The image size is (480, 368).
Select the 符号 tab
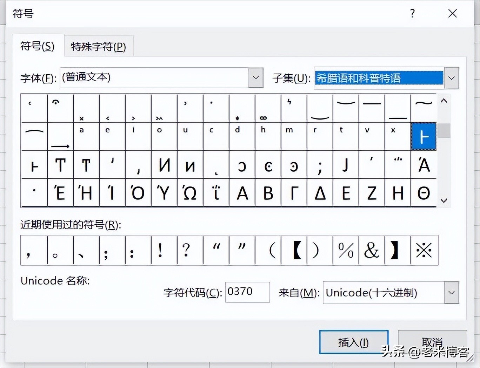point(38,46)
